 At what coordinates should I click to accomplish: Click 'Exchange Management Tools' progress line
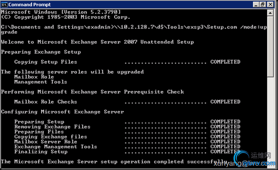coord(127,147)
